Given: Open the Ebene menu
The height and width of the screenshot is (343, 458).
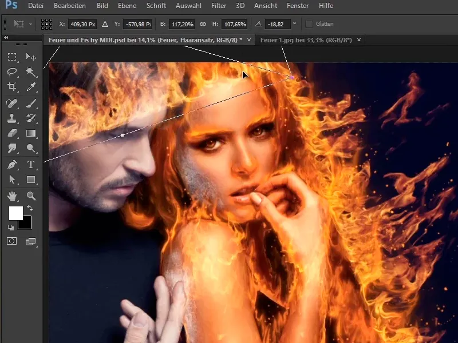Looking at the screenshot, I should coord(127,6).
